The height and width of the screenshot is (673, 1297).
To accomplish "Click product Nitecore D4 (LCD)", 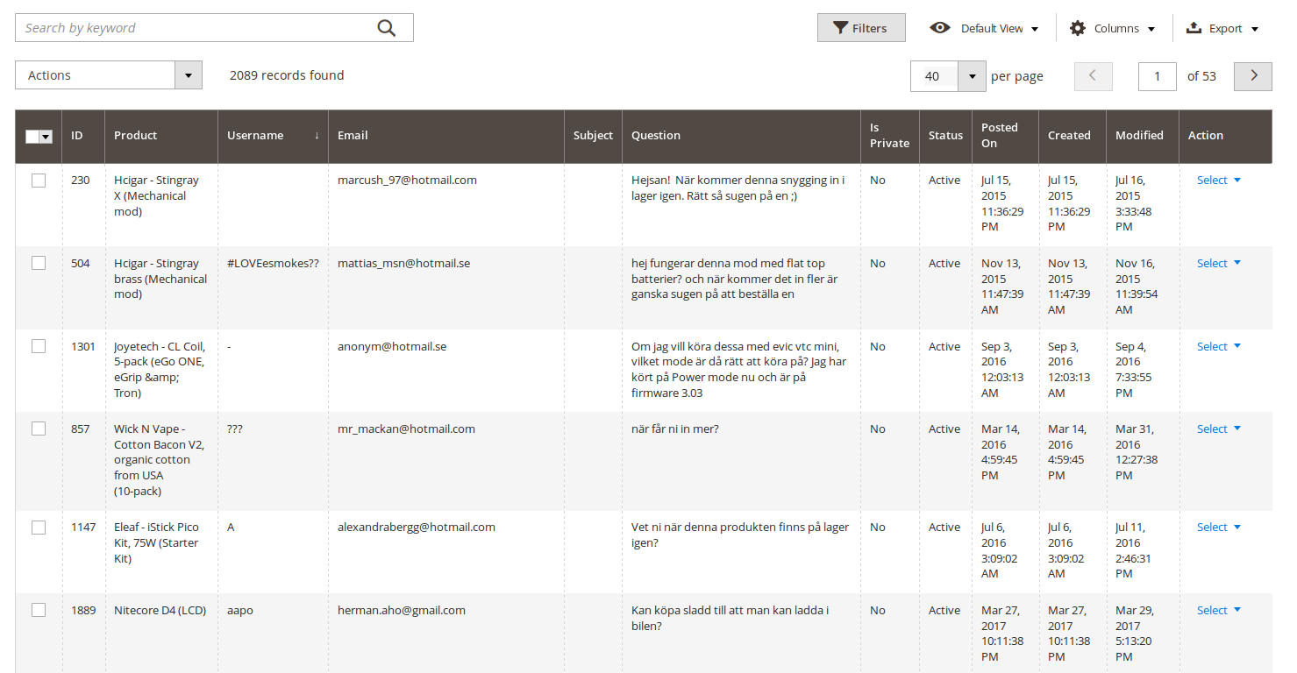I will 160,610.
